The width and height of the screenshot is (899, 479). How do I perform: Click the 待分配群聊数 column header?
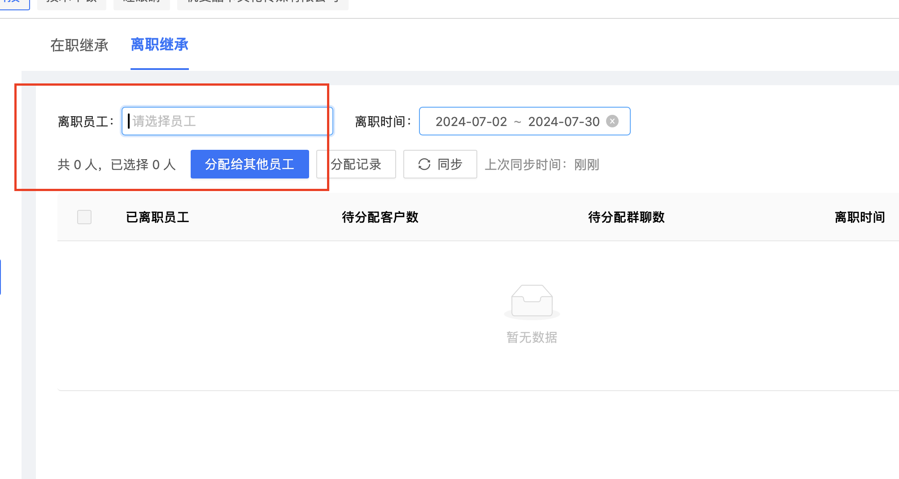pos(626,218)
